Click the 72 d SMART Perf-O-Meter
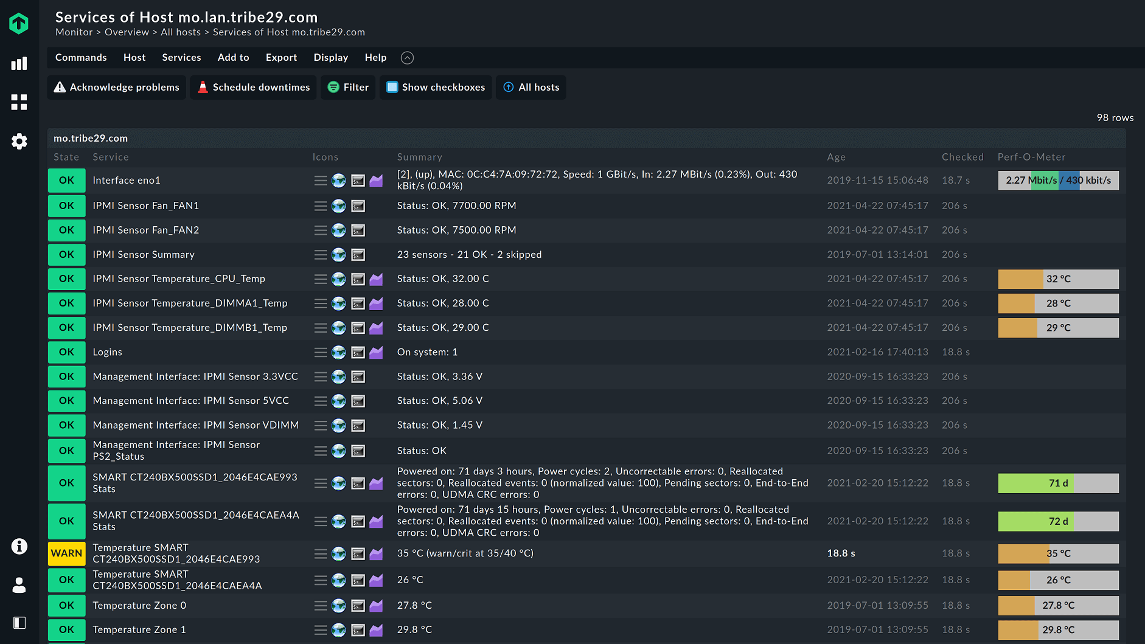Image resolution: width=1145 pixels, height=644 pixels. click(1059, 521)
